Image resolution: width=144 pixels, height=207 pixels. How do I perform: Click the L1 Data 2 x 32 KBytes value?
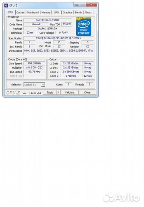coord(71,63)
